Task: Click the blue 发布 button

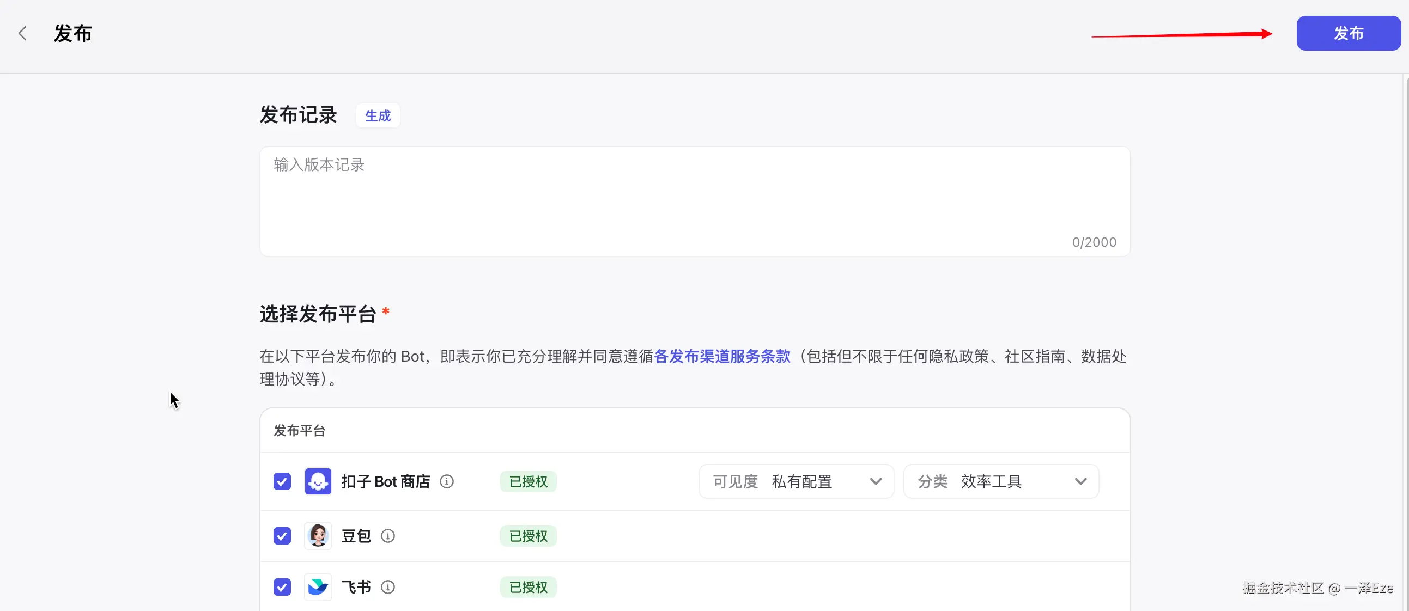Action: tap(1349, 33)
